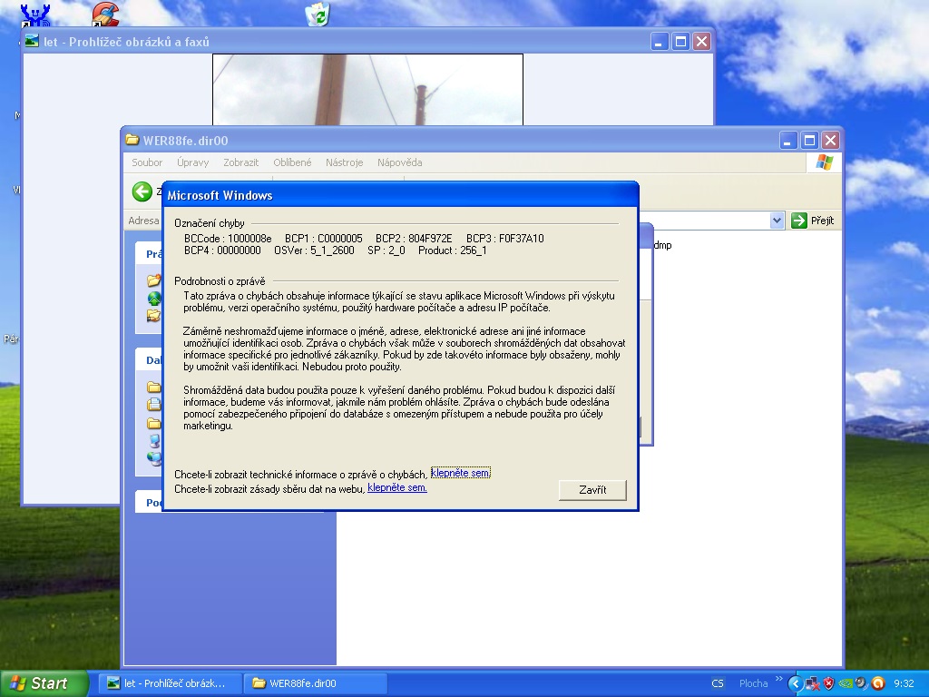Screen dimensions: 929x697
Task: Click the Recycle Bin desktop icon
Action: pos(318,13)
